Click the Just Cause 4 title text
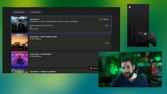The height and width of the screenshot is (94, 167). coord(34,19)
